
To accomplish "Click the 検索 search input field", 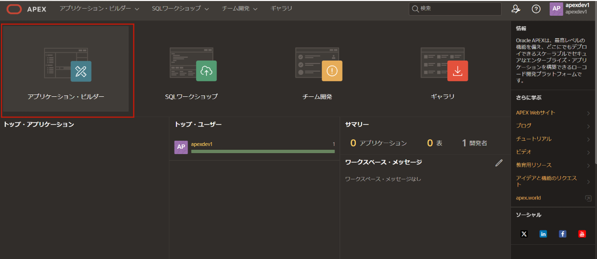I will [455, 9].
